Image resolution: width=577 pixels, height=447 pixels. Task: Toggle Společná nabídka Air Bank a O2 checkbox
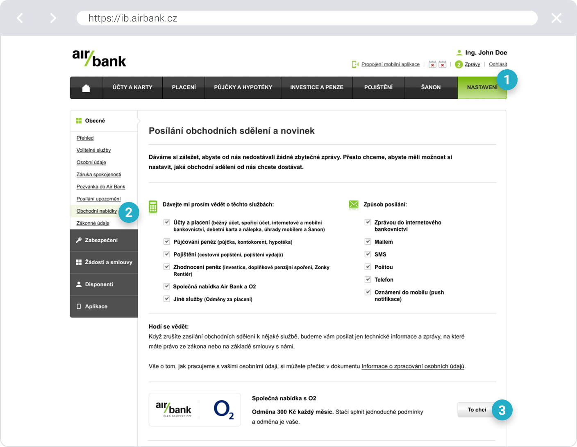(x=167, y=286)
